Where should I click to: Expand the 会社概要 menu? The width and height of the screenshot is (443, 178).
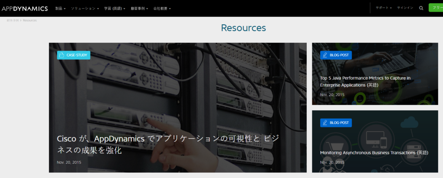pyautogui.click(x=162, y=9)
